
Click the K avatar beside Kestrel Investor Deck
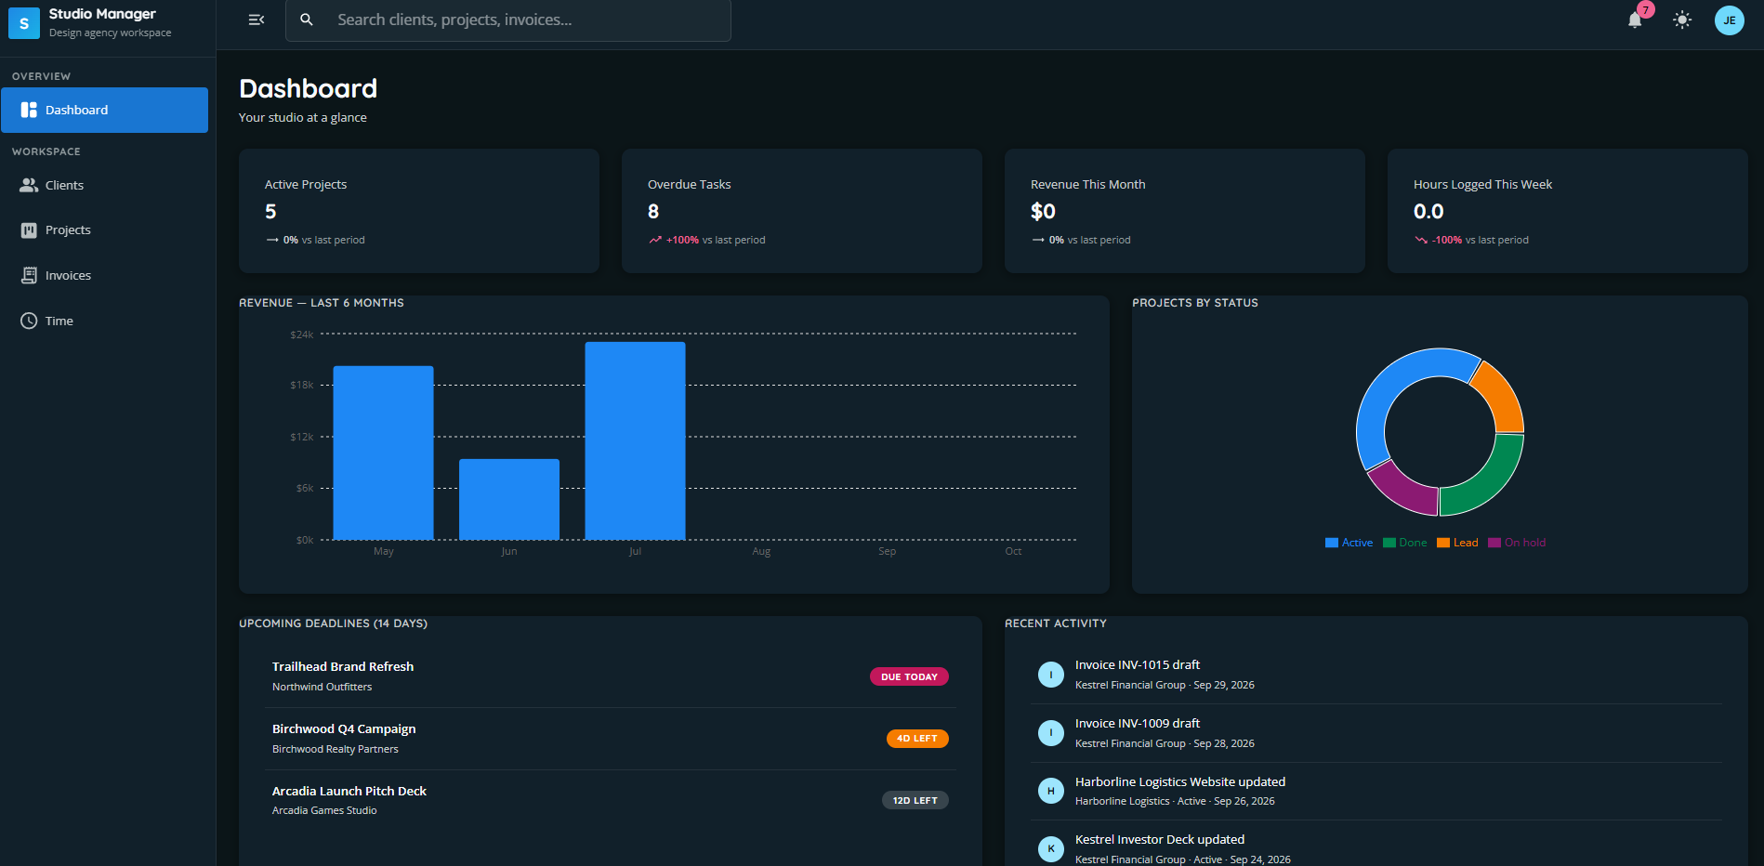(1051, 848)
